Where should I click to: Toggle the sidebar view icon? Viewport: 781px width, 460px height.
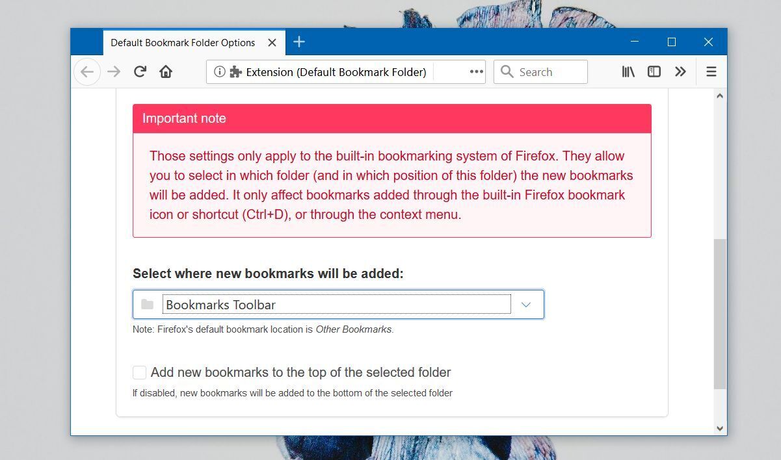pos(654,72)
